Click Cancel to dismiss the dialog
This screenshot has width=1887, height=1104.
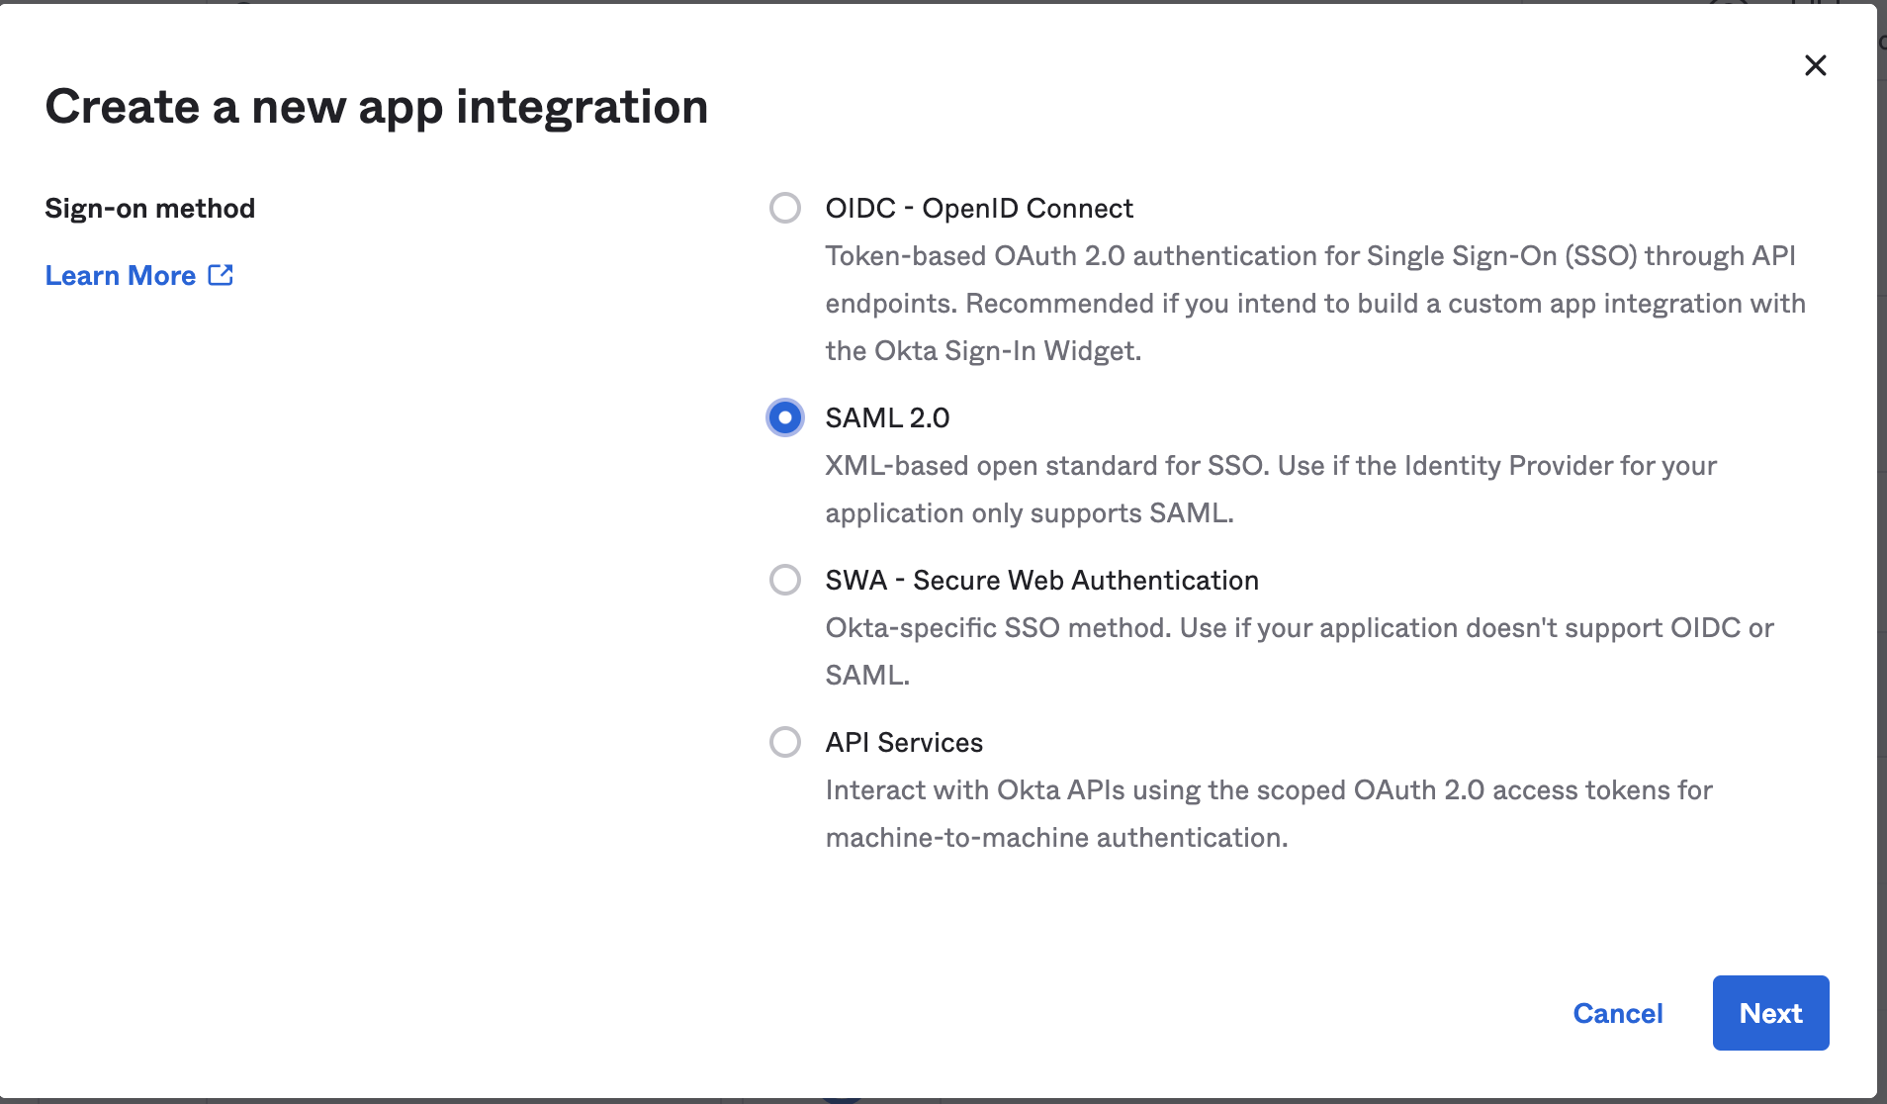(x=1618, y=1013)
